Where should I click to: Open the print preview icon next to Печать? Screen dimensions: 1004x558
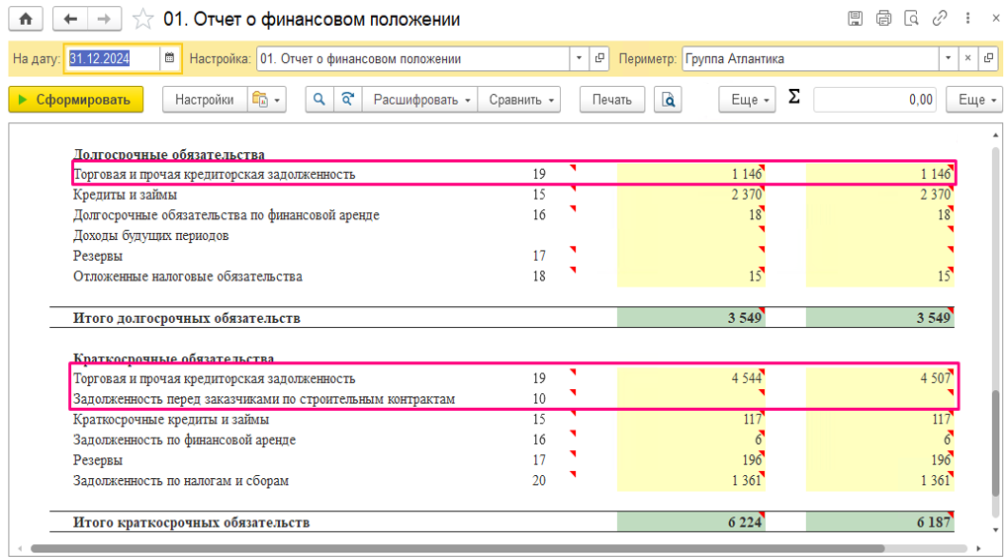668,100
